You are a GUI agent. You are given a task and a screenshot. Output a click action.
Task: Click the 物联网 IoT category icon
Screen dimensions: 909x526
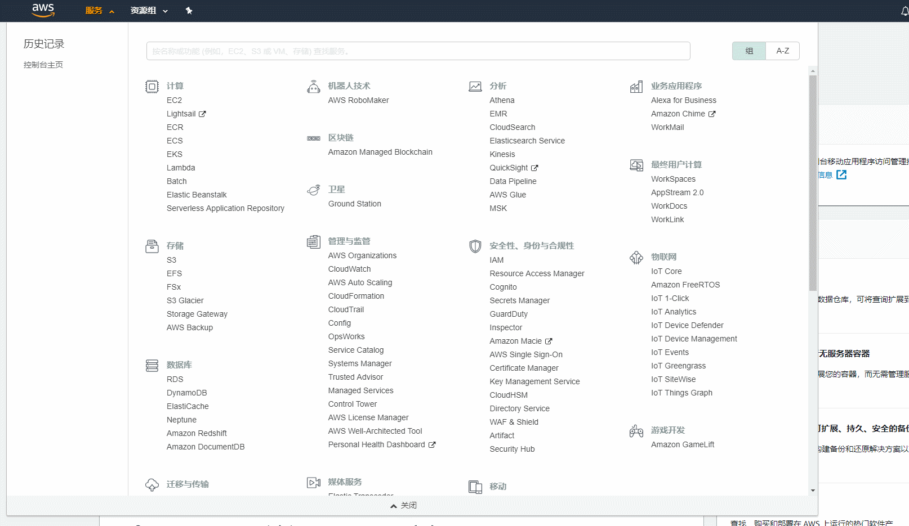pyautogui.click(x=636, y=258)
